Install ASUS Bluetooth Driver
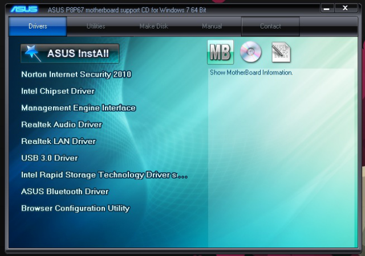Screen dimensions: 365x256 pyautogui.click(x=65, y=191)
